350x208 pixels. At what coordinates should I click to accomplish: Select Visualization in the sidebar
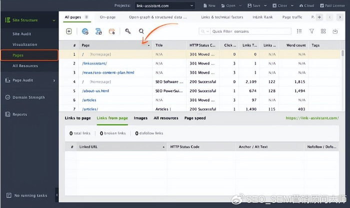pos(25,45)
